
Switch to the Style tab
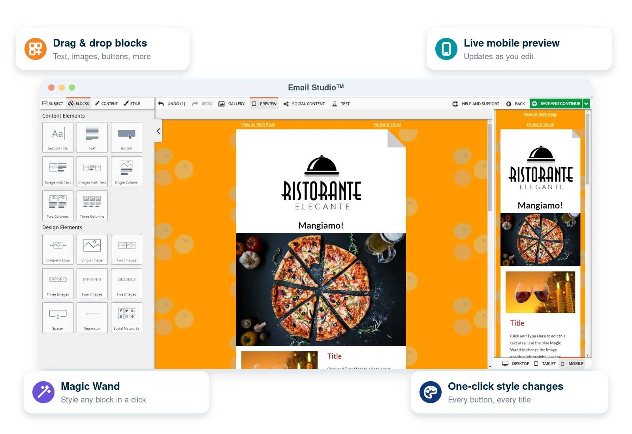[132, 103]
